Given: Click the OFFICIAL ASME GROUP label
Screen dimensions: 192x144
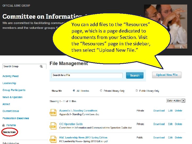Looking at the screenshot, I should tap(16, 6).
